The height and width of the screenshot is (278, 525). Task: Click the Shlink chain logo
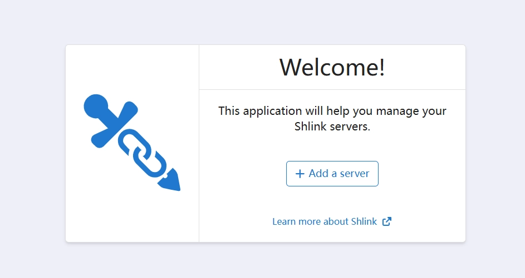(132, 143)
